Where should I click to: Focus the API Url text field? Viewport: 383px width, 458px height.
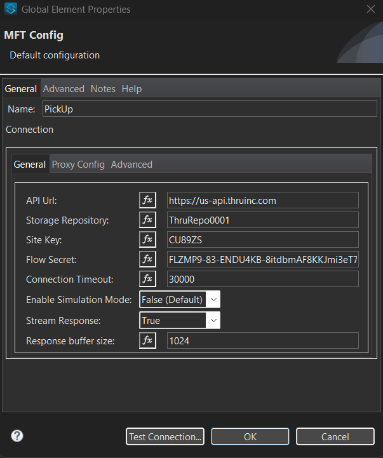[x=262, y=201]
